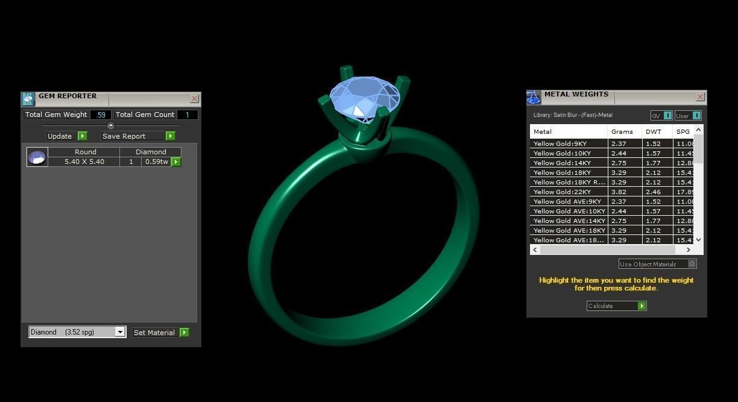Click green arrow next to 0.59tw
This screenshot has width=738, height=402.
click(176, 162)
